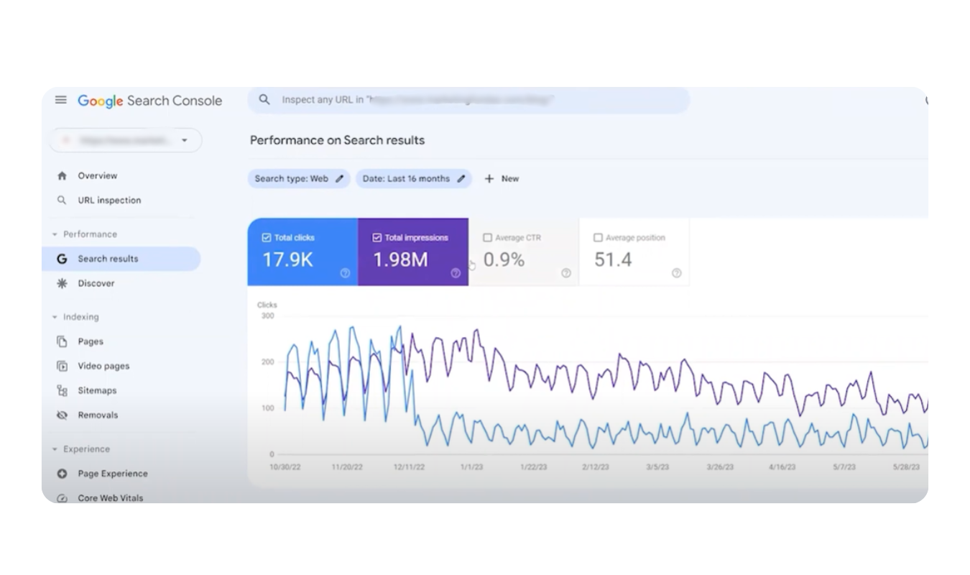This screenshot has width=970, height=575.
Task: Open Discover via its asterisk icon
Action: tap(62, 284)
